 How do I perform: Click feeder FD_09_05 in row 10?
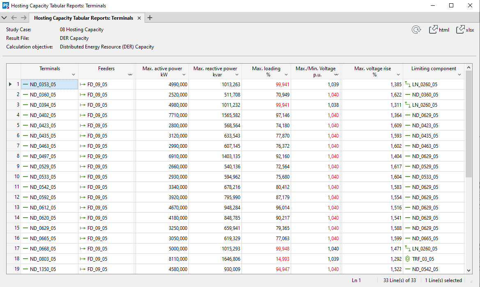(x=97, y=177)
